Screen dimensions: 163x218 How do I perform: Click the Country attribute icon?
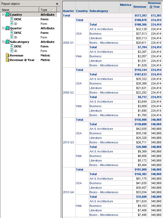7,15
